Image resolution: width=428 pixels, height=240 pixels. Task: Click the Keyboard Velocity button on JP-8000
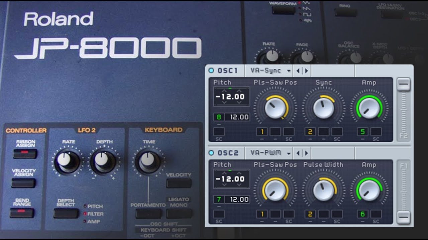coord(179,183)
